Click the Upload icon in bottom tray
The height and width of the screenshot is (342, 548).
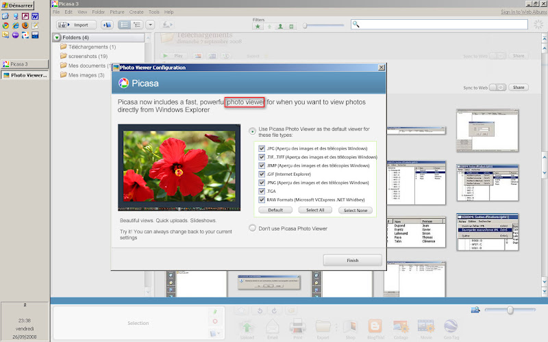pos(247,330)
